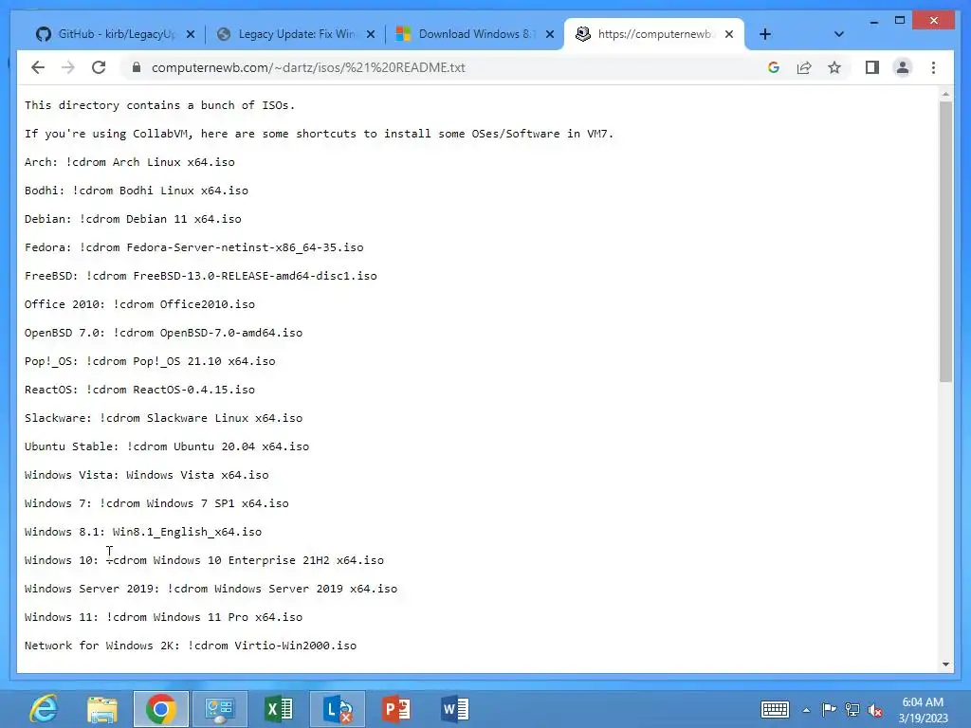Image resolution: width=971 pixels, height=728 pixels.
Task: Close the Download Windows 8.1 tab
Action: [x=549, y=34]
